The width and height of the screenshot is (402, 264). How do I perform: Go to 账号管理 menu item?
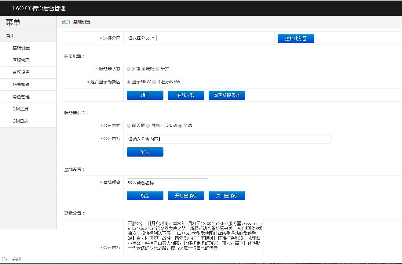[x=21, y=85]
